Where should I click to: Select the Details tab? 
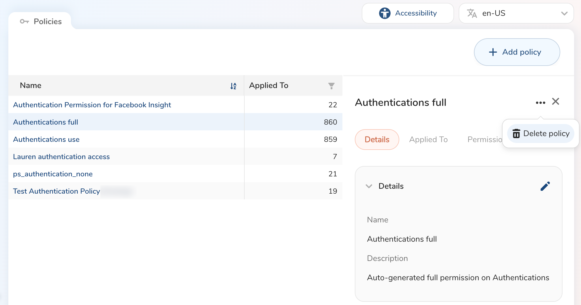click(x=377, y=140)
